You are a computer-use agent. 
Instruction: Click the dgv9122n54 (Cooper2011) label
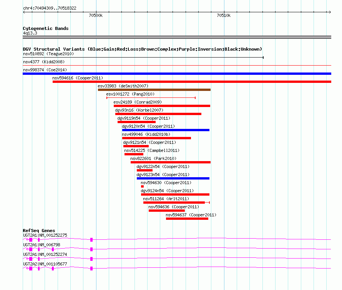click(163, 166)
